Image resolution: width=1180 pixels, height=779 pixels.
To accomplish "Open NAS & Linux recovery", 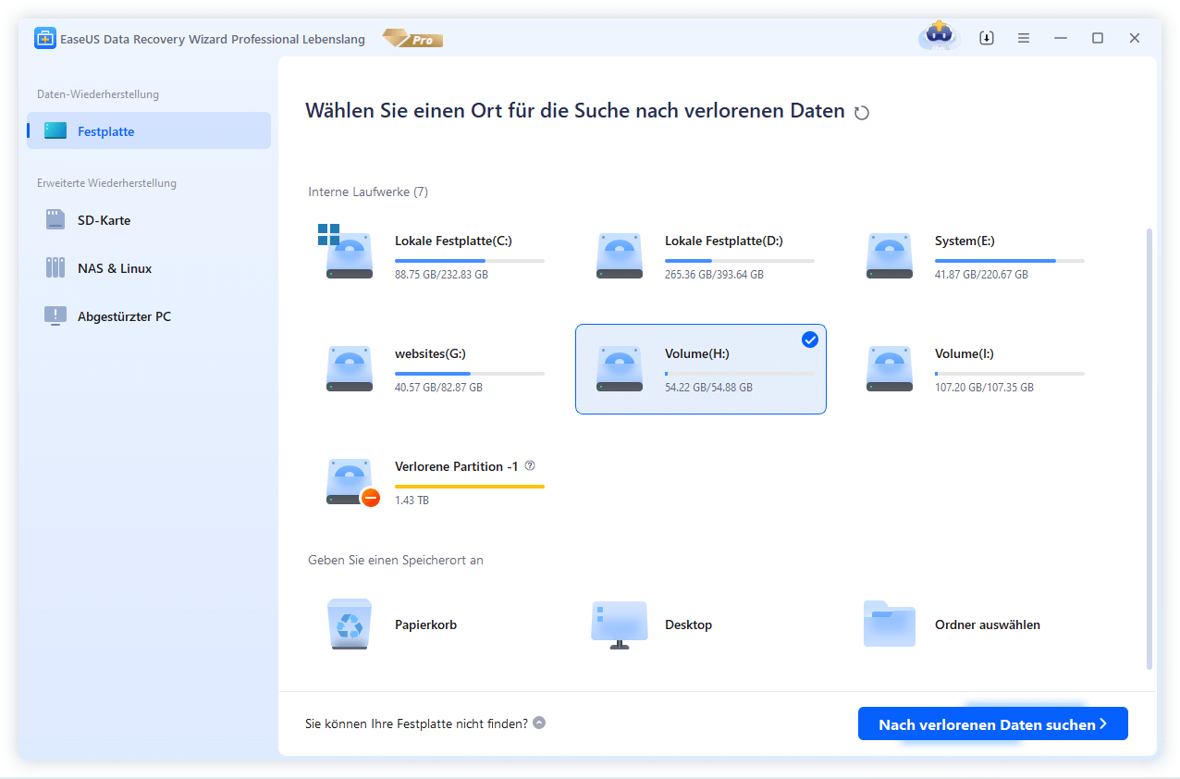I will pos(149,268).
